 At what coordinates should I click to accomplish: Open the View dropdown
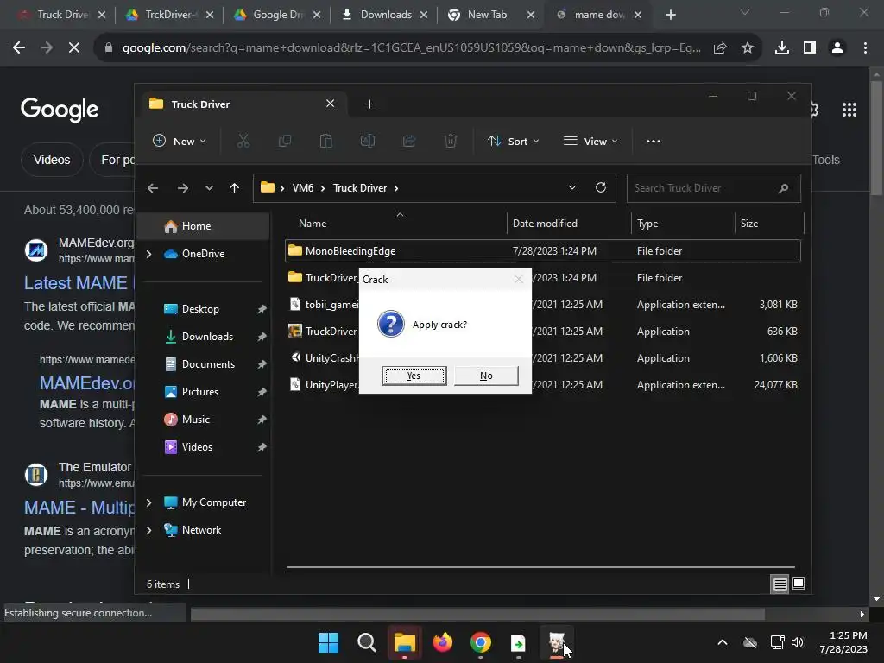click(590, 141)
